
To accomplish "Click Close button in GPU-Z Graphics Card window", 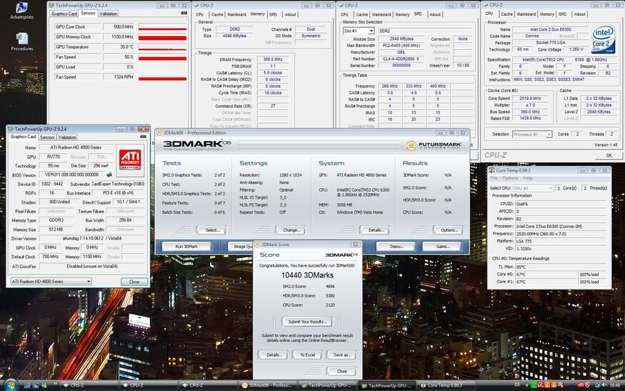I will coord(134,282).
